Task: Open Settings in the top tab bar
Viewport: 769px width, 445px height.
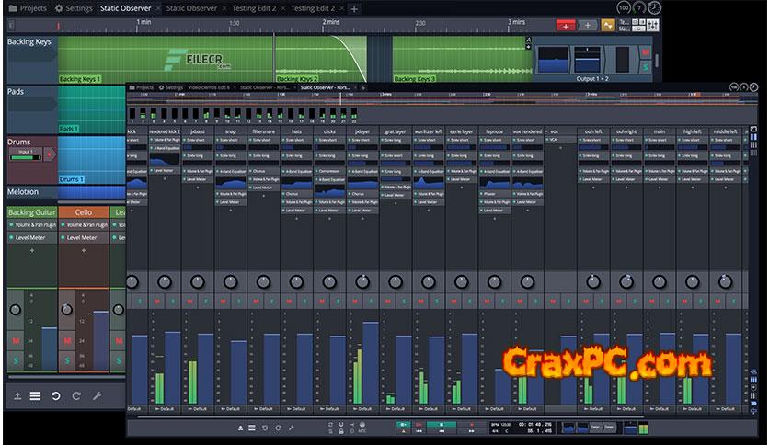Action: pyautogui.click(x=74, y=8)
